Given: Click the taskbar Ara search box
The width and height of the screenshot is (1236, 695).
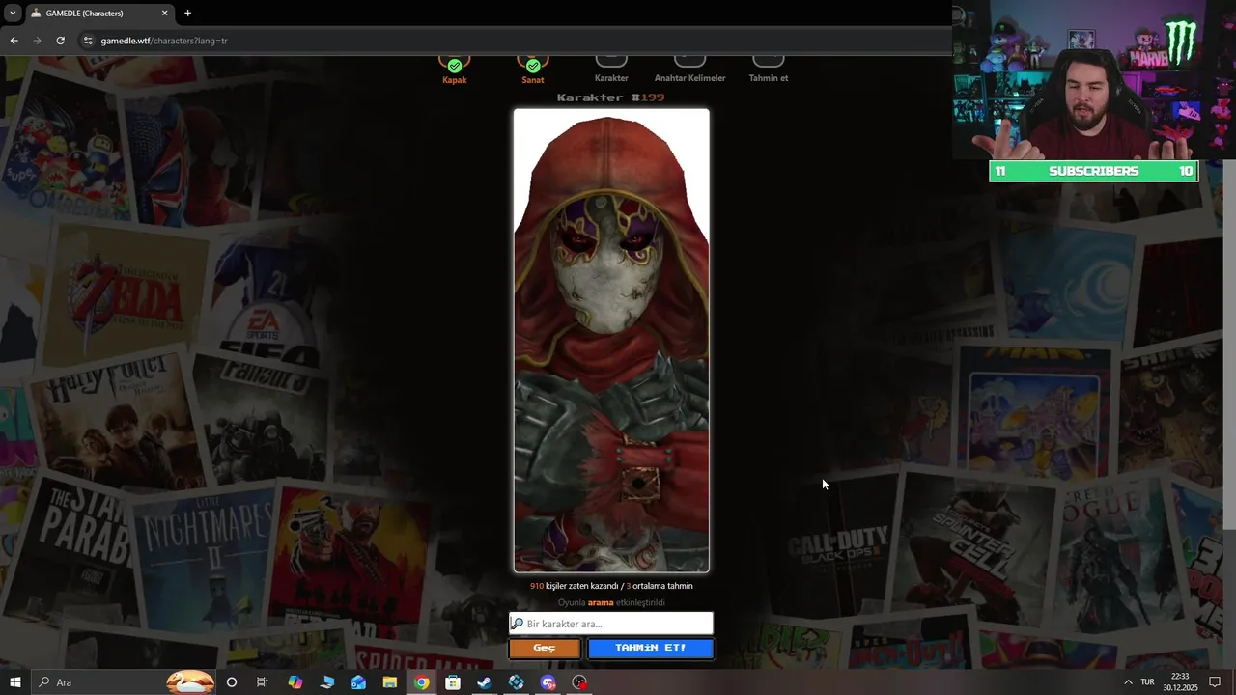Looking at the screenshot, I should [124, 682].
